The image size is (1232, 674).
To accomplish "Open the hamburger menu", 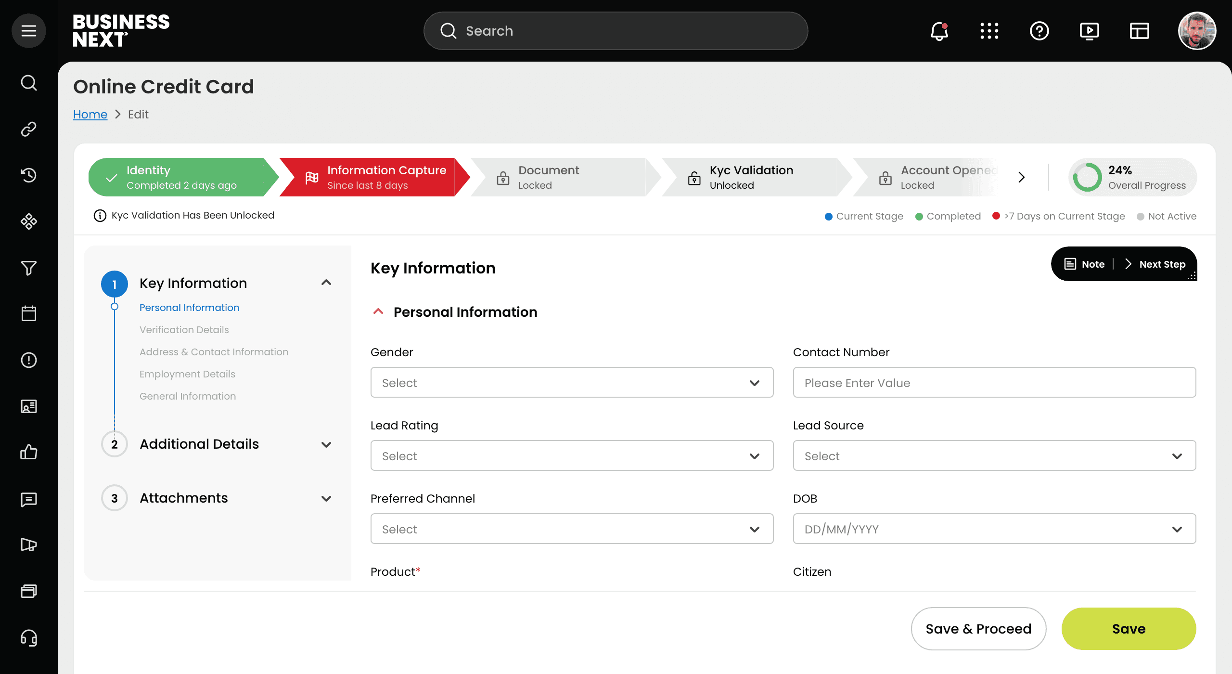I will pos(29,31).
